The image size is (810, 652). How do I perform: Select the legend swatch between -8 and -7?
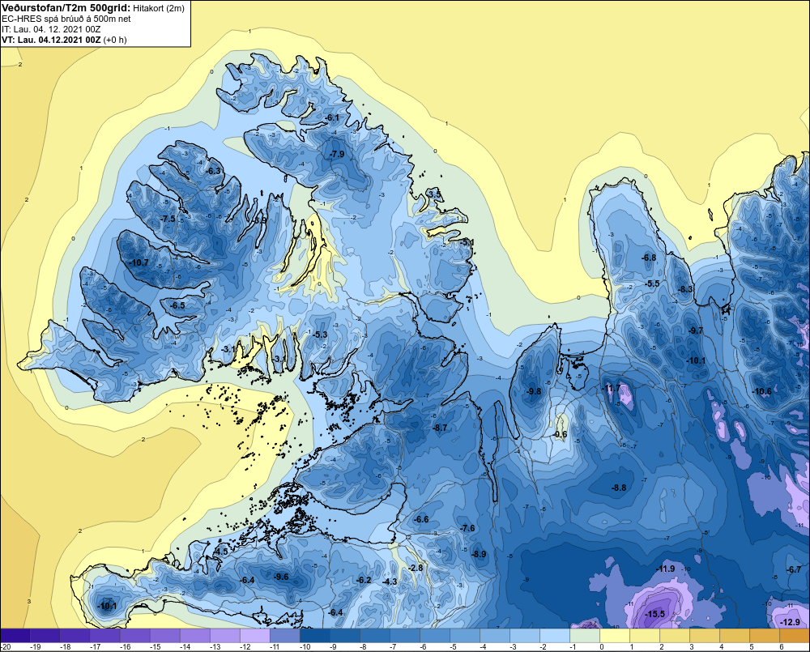tap(375, 636)
